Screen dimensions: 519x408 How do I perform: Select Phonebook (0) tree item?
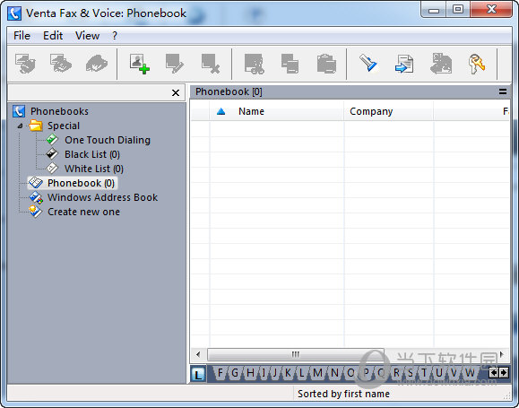click(x=81, y=183)
